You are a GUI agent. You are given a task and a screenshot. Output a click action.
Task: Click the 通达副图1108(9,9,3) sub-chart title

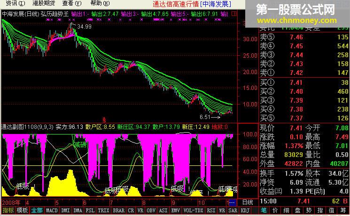27,127
